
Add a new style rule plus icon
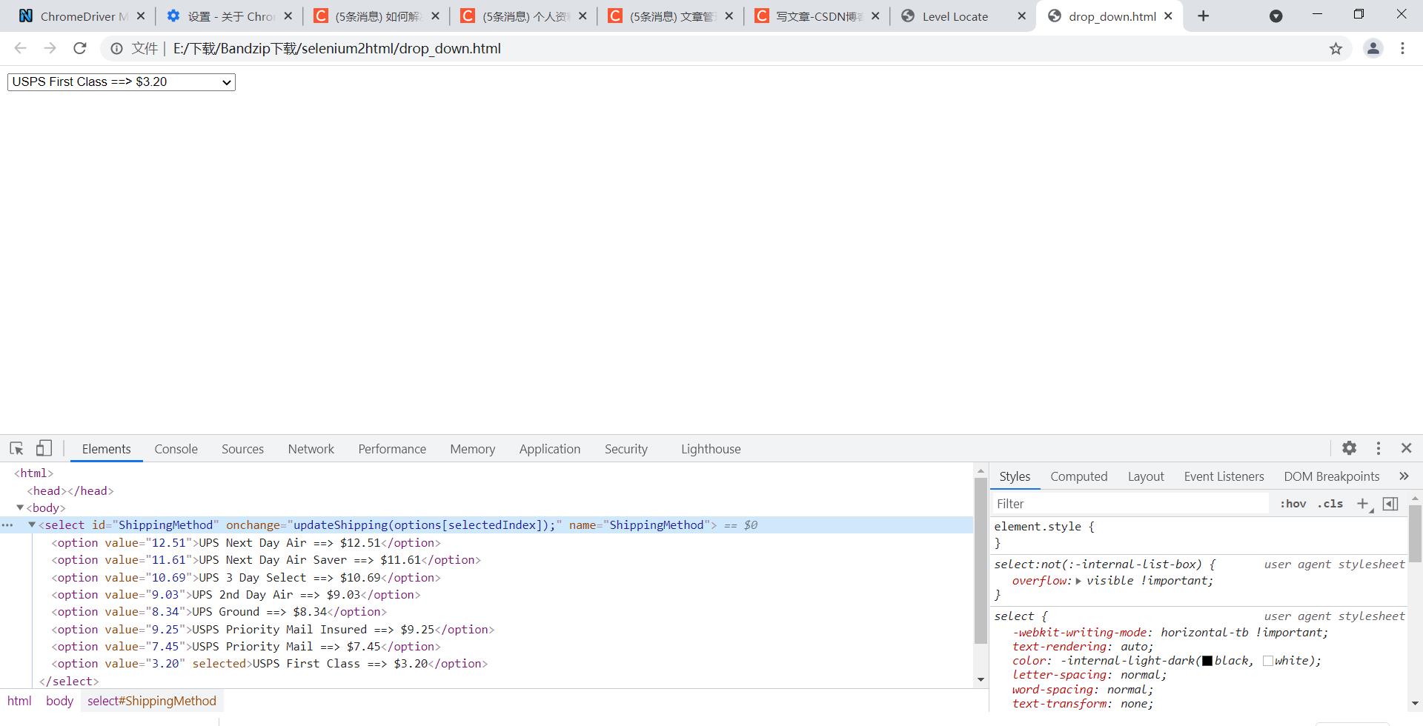click(x=1363, y=504)
